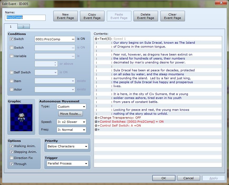Click the event Name input field
This screenshot has width=229, height=185.
(25, 18)
